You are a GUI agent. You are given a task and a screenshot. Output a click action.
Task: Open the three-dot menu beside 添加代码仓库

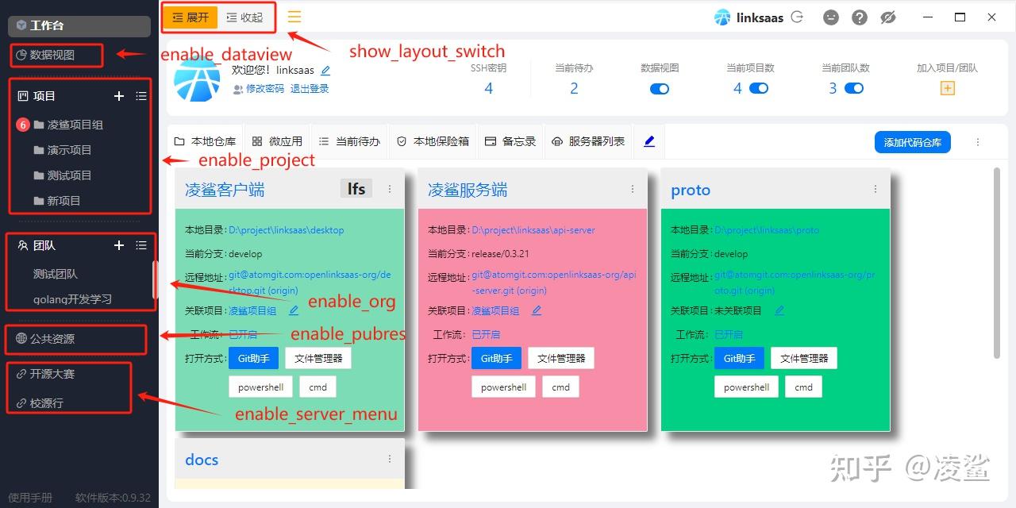point(978,140)
